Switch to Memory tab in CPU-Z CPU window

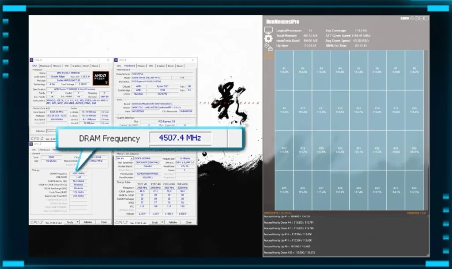[x=57, y=66]
